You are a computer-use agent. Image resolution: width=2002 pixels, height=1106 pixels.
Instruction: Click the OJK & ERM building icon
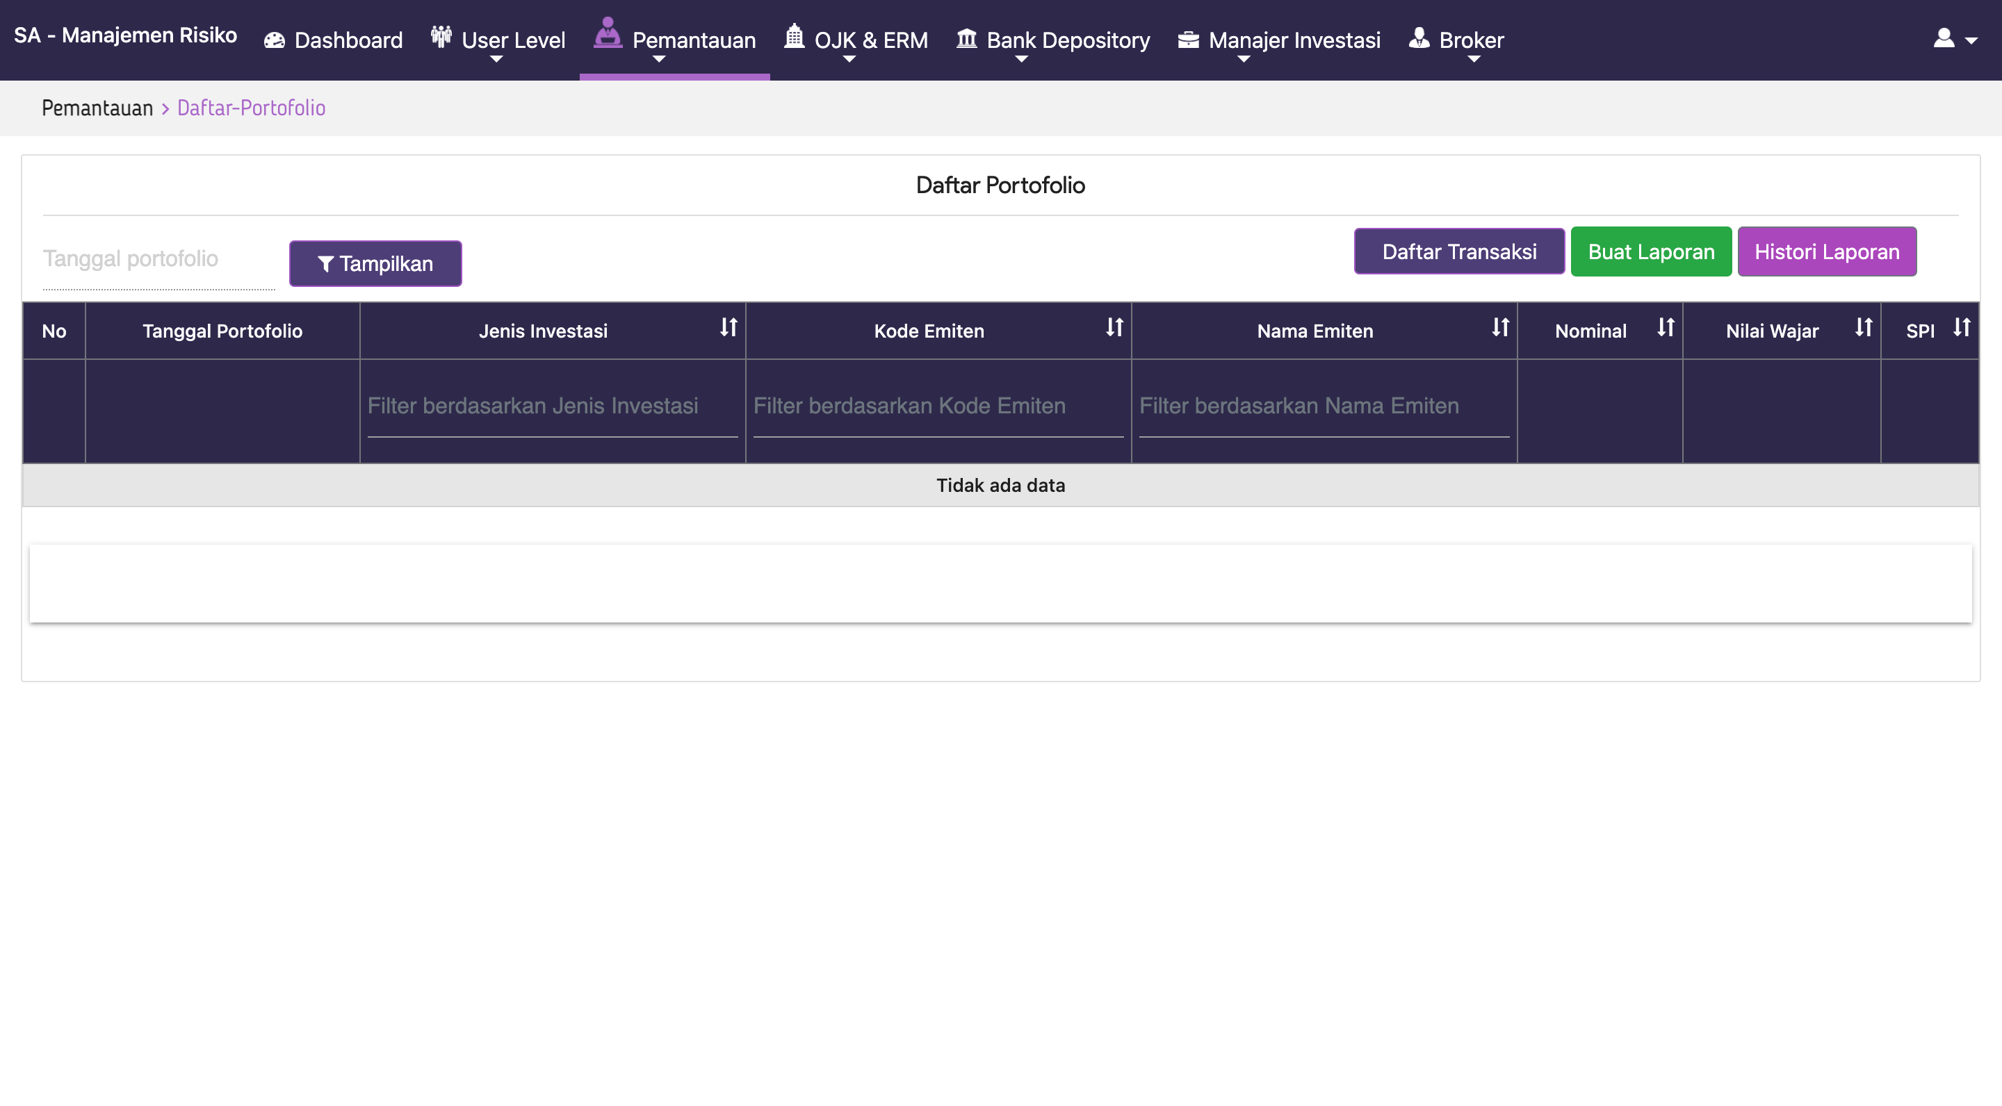[x=795, y=35]
